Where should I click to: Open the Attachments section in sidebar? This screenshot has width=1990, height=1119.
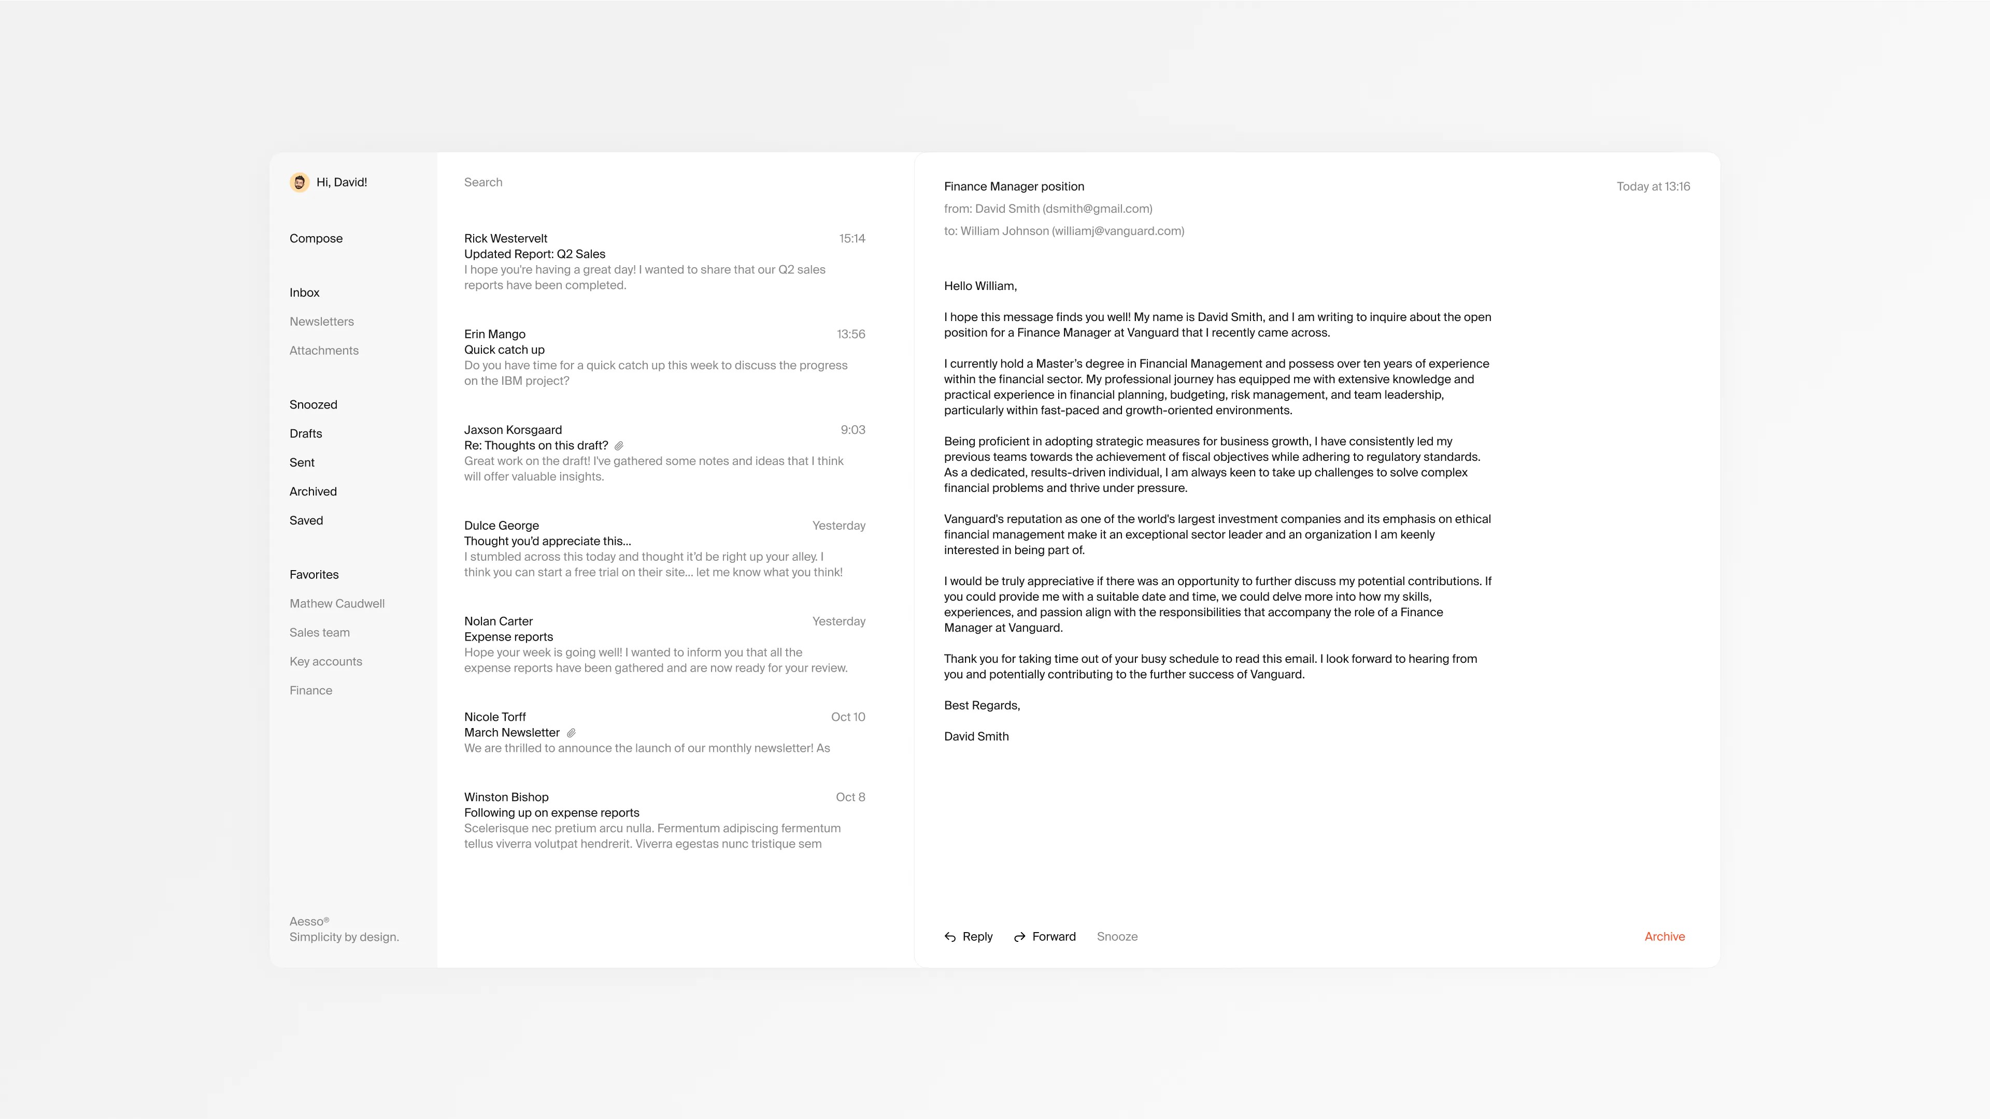324,350
